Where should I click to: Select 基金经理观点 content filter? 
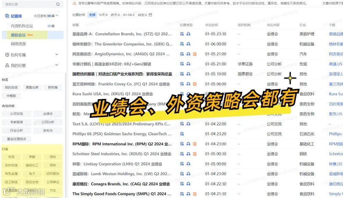pyautogui.click(x=16, y=139)
